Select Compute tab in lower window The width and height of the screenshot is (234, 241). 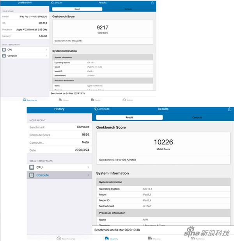pos(197,117)
